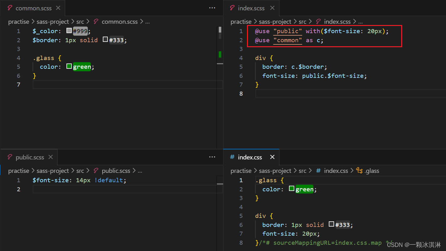Image resolution: width=446 pixels, height=251 pixels.
Task: Close the index.scss tab
Action: [x=272, y=8]
